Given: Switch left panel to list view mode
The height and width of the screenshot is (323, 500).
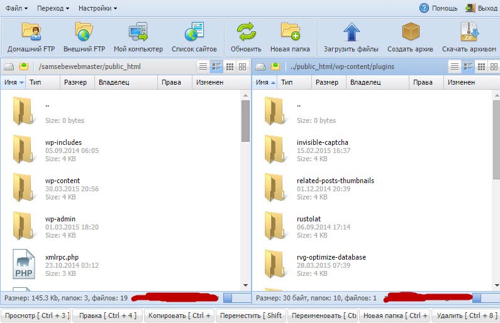Looking at the screenshot, I should tap(203, 66).
